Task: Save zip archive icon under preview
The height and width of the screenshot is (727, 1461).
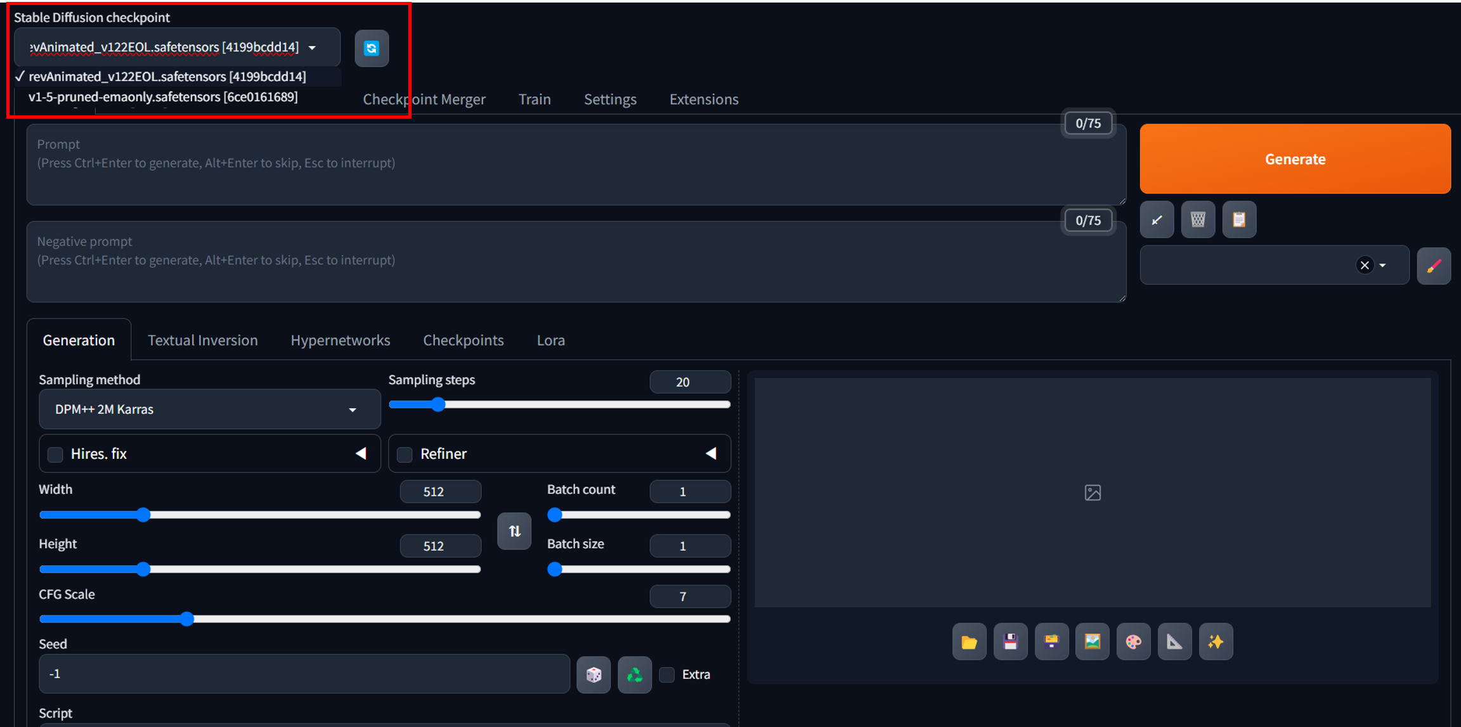Action: (x=1051, y=642)
